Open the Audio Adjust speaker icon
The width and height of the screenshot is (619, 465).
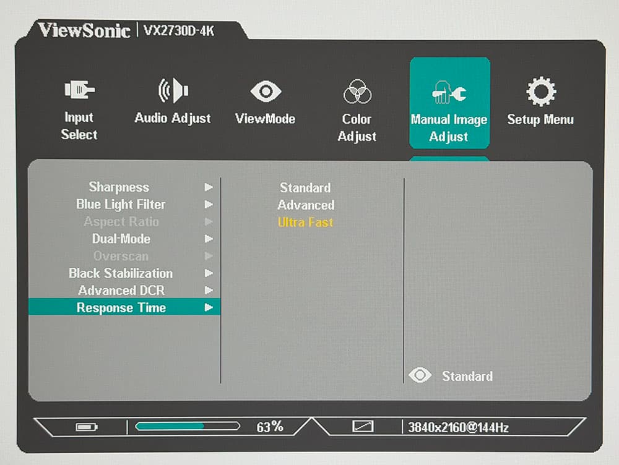tap(173, 91)
